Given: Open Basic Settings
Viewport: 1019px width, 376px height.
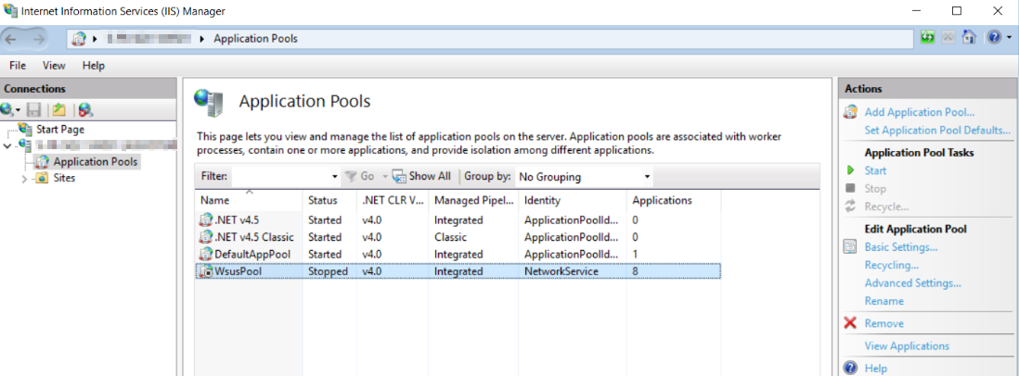Looking at the screenshot, I should pos(901,247).
